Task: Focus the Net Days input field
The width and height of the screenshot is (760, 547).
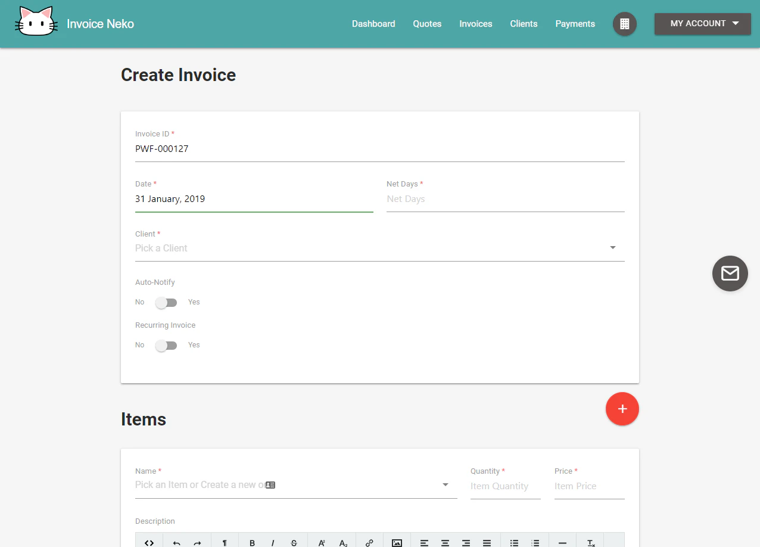Action: point(506,199)
